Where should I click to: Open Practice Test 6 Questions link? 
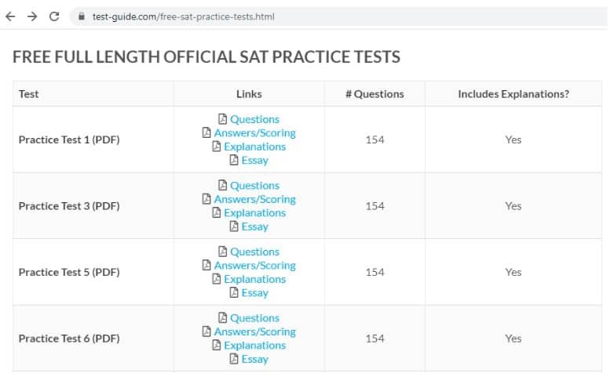coord(254,318)
